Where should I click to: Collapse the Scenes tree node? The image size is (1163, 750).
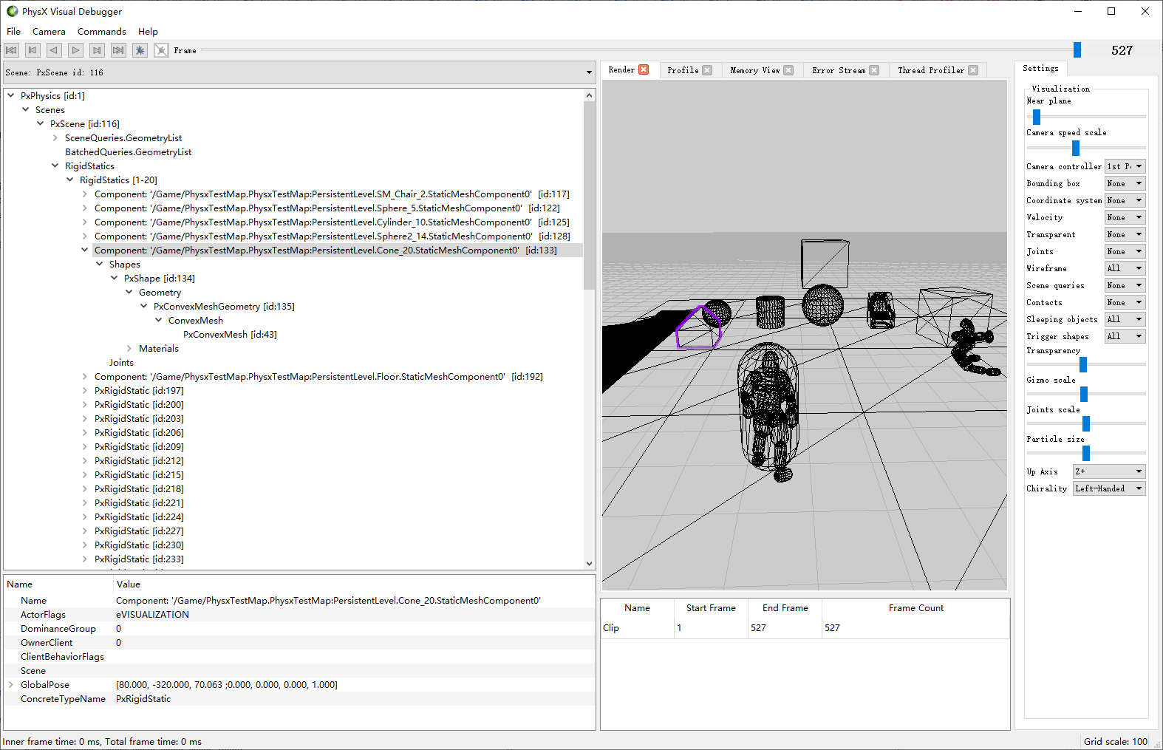click(x=26, y=109)
